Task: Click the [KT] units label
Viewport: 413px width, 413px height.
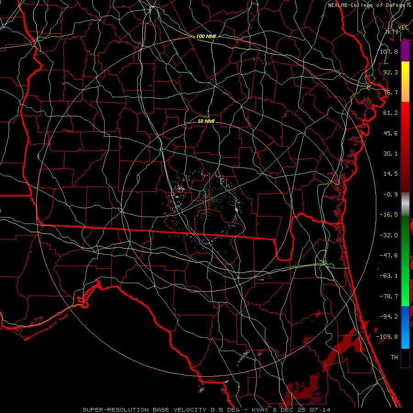Action: click(392, 32)
